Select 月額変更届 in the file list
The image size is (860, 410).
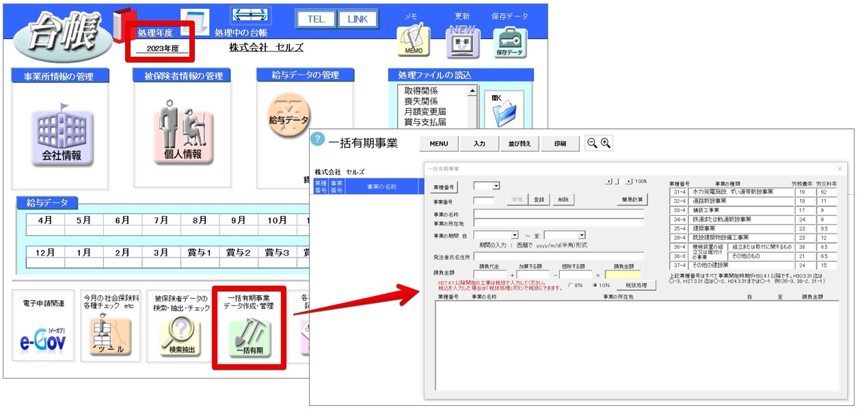point(425,111)
